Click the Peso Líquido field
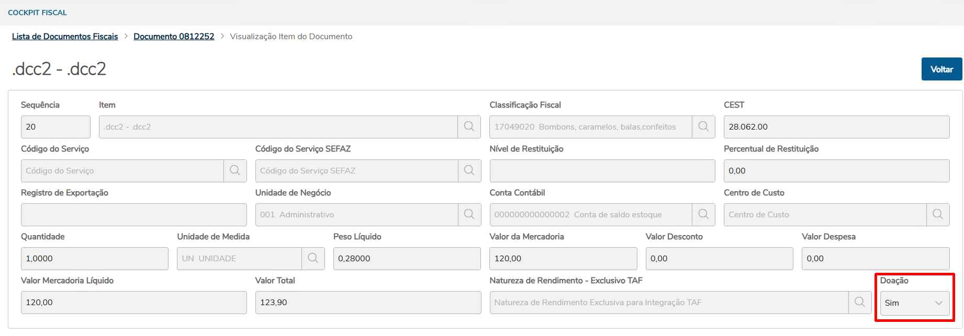The width and height of the screenshot is (964, 336). 407,259
